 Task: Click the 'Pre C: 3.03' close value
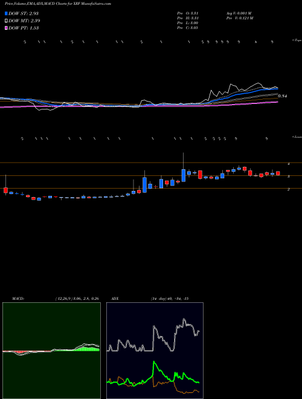click(x=188, y=28)
